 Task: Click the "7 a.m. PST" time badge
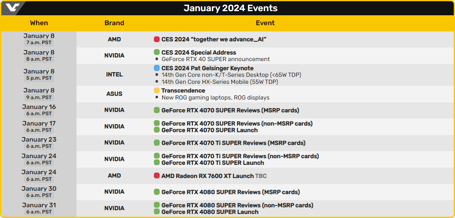coord(39,43)
